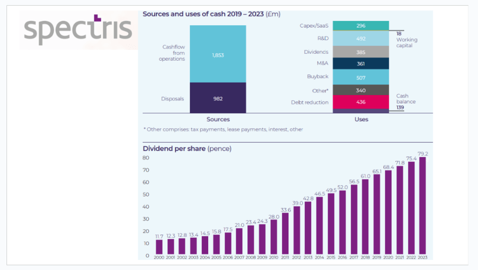Click the Dividend per share chart title
The image size is (478, 270).
pos(187,149)
